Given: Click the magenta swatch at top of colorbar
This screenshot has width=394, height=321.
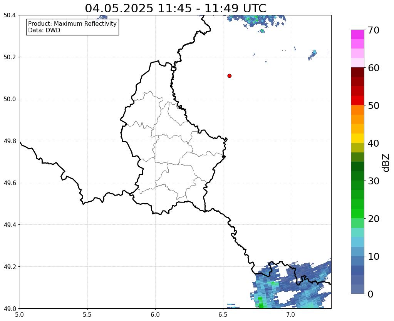Looking at the screenshot, I should tap(357, 35).
